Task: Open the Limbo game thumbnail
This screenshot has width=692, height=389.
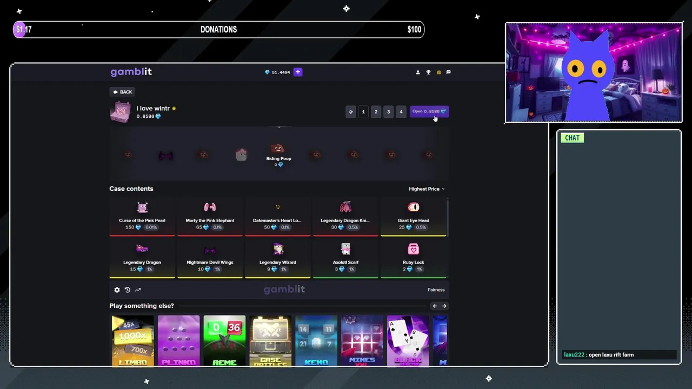Action: pos(133,341)
